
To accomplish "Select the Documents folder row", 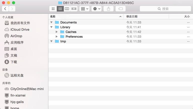I will click(x=121, y=22).
